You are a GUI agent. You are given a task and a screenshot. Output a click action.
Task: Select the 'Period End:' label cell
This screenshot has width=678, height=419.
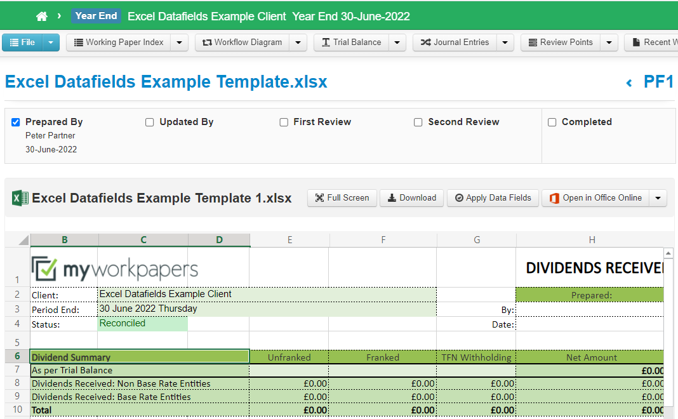point(64,310)
